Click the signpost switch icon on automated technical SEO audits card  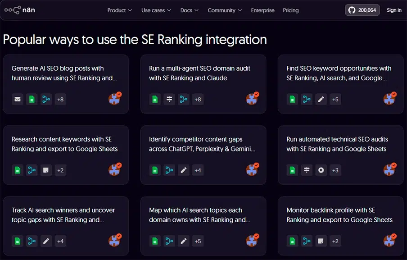pos(307,170)
